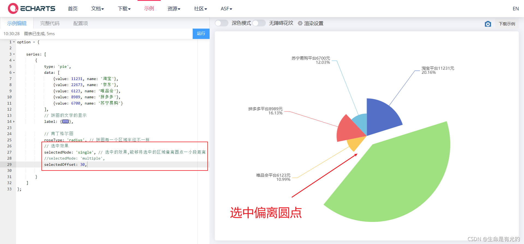
Task: Click the yellow 唯品会 pie slice
Action: [356, 144]
